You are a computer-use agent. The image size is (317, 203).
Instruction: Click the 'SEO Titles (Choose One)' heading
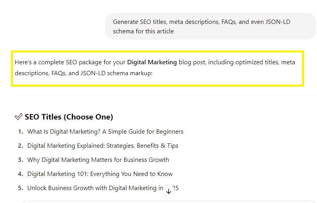[x=69, y=117]
